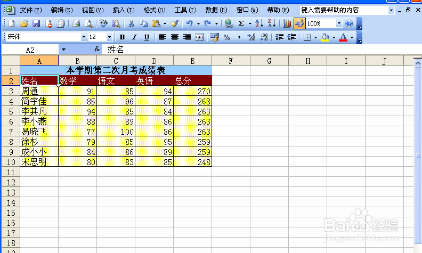Open the zoom percentage dropdown
422x253 pixels.
click(x=339, y=23)
